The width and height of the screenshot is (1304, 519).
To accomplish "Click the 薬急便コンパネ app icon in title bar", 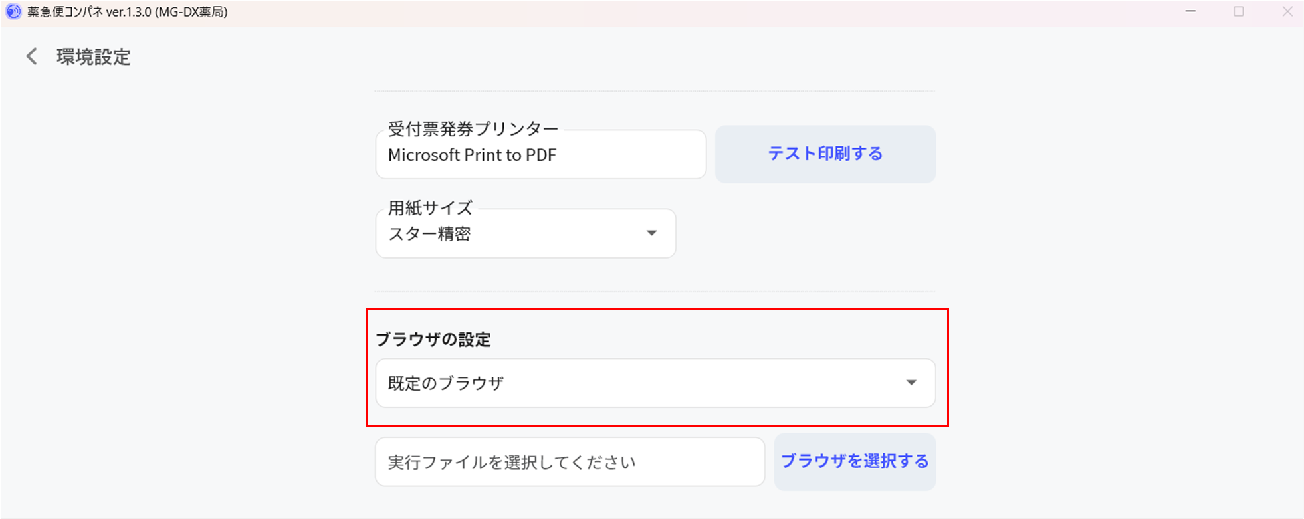I will tap(13, 12).
